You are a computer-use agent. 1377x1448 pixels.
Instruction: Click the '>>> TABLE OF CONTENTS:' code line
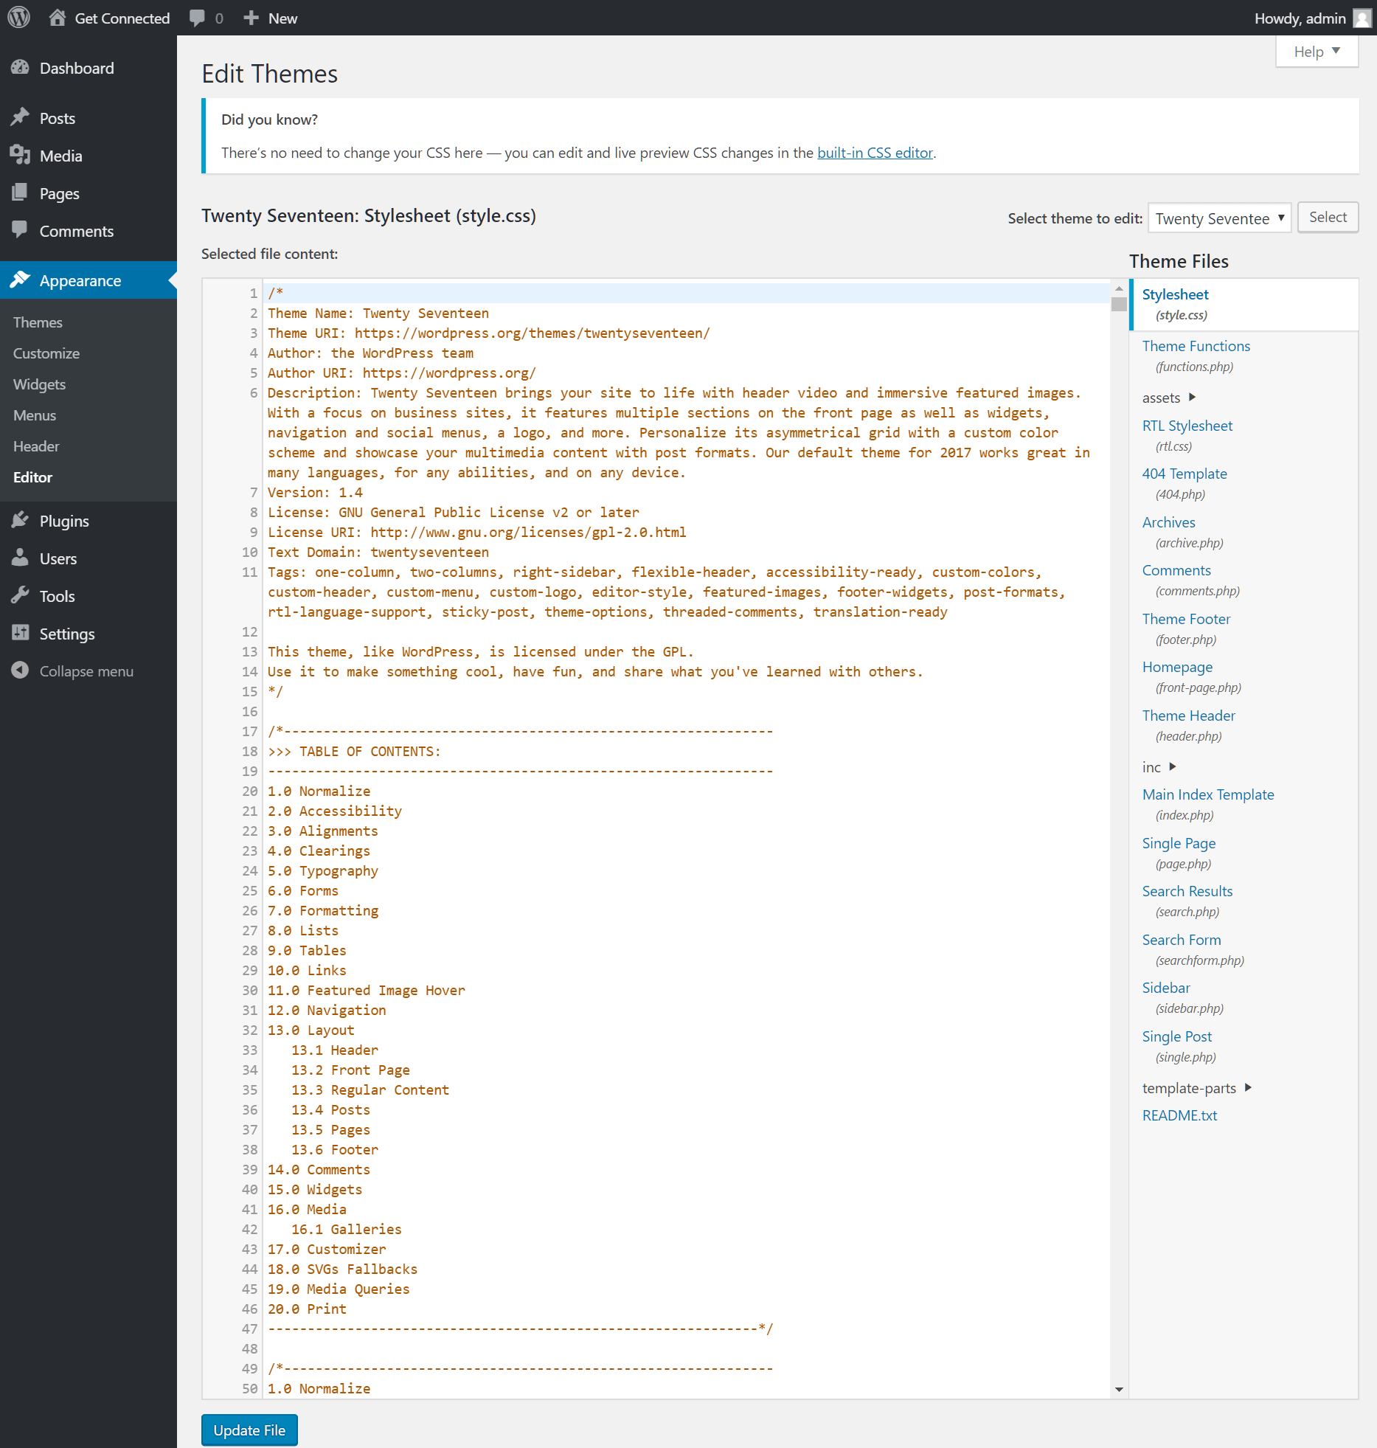(x=354, y=751)
